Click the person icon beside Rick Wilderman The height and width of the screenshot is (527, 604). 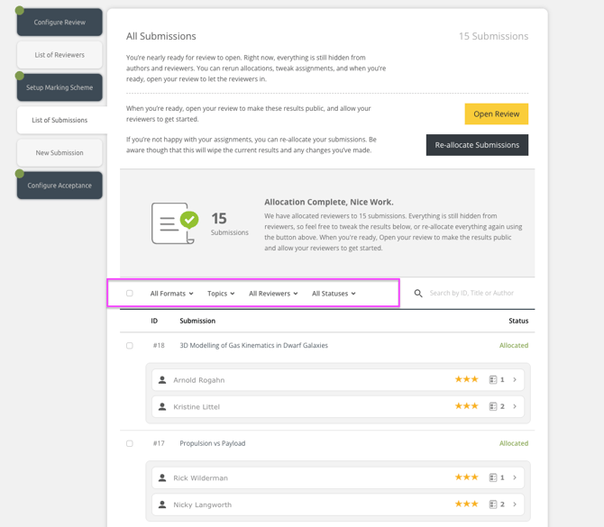tap(162, 478)
